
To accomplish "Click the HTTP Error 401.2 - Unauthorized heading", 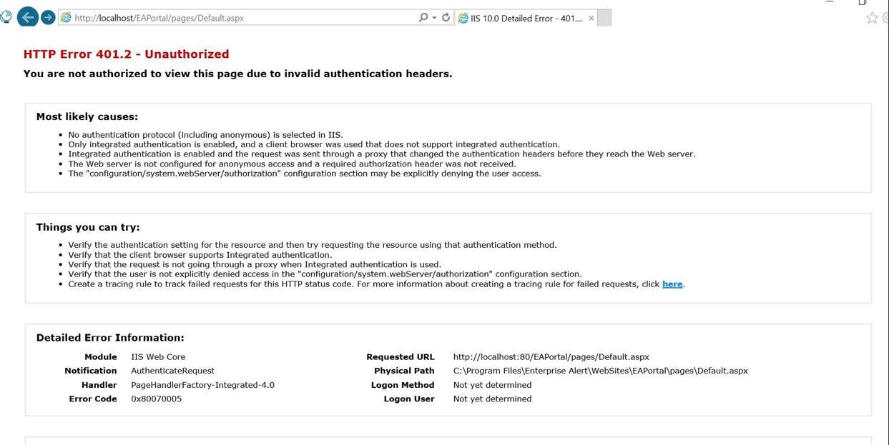I will click(126, 54).
